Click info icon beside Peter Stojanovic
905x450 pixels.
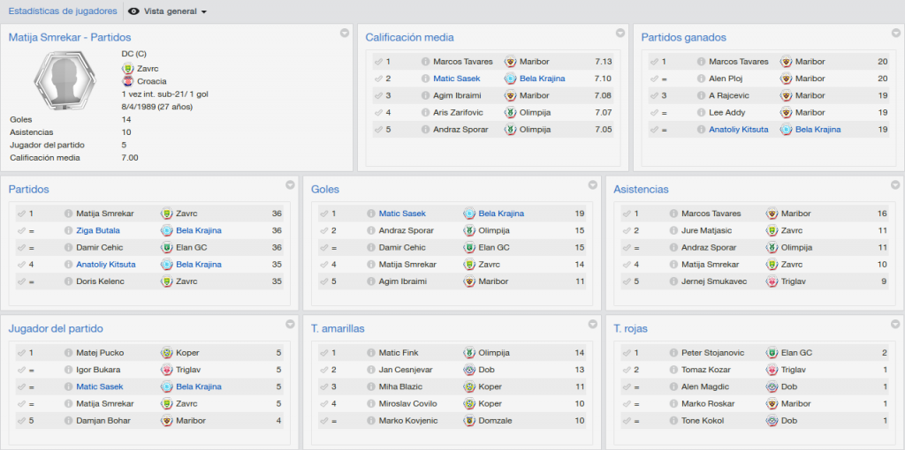(673, 353)
